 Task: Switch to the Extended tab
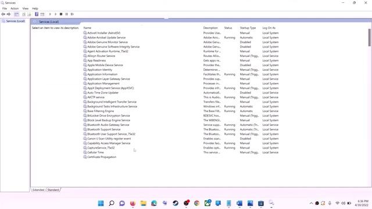tap(38, 190)
